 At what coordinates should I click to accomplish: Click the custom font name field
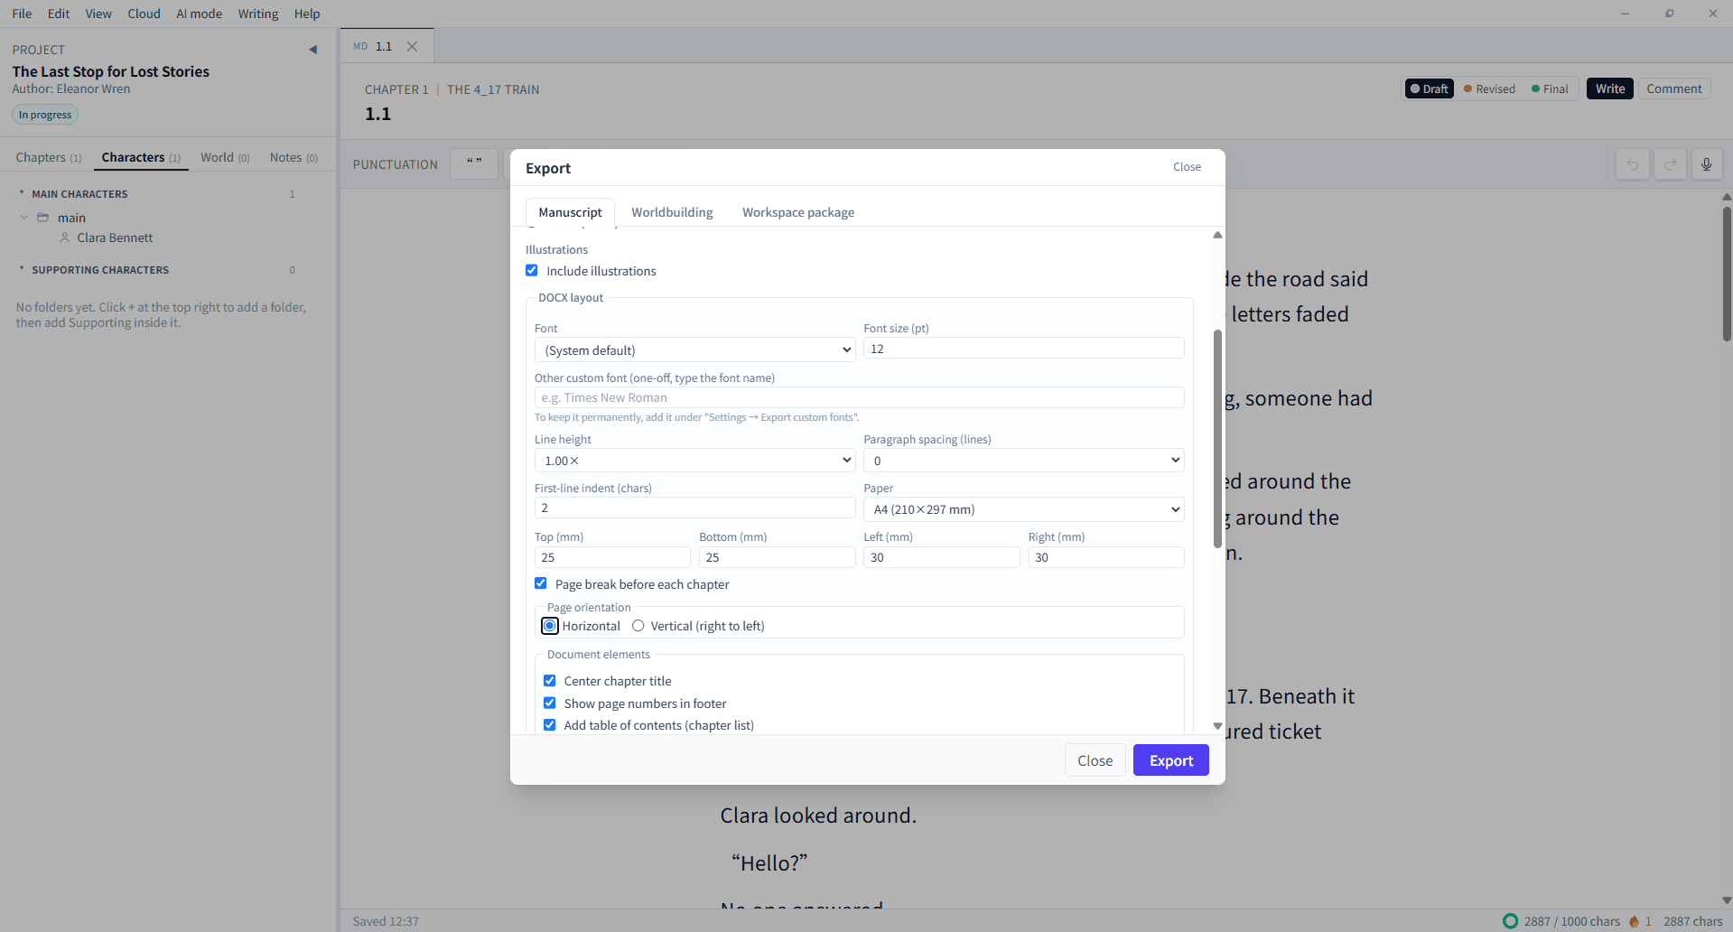coord(859,397)
